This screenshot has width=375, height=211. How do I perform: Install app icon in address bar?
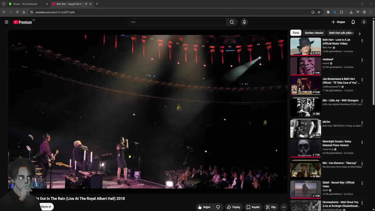tap(313, 12)
